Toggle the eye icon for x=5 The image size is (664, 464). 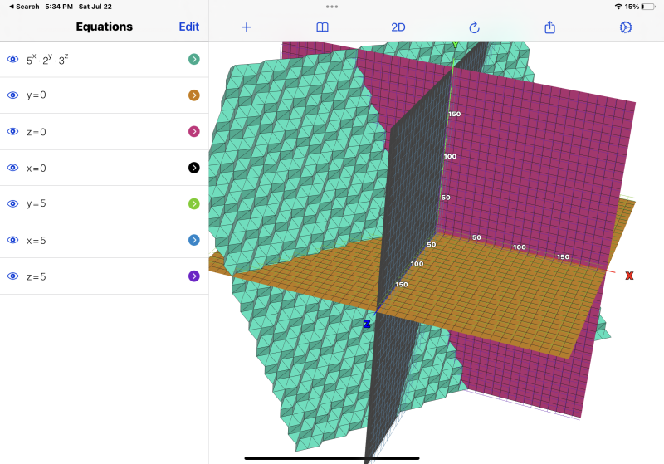point(12,240)
